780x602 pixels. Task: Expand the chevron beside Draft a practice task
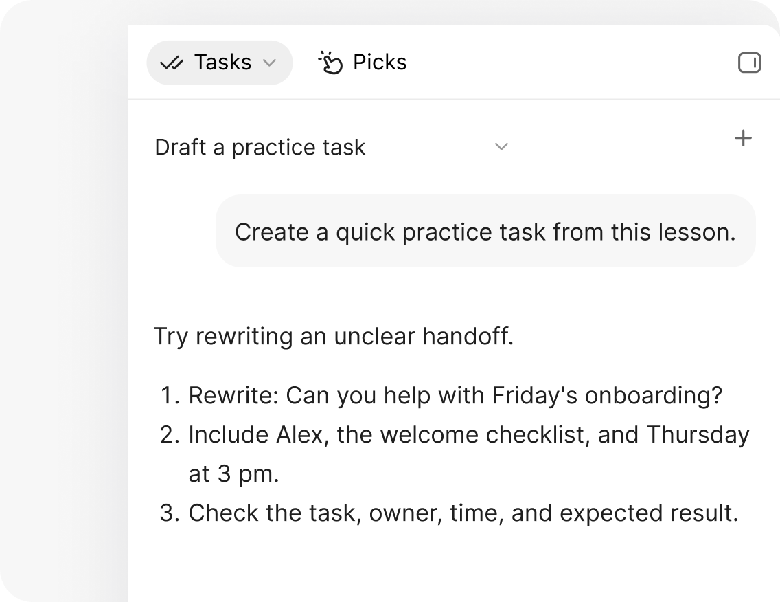(x=501, y=146)
